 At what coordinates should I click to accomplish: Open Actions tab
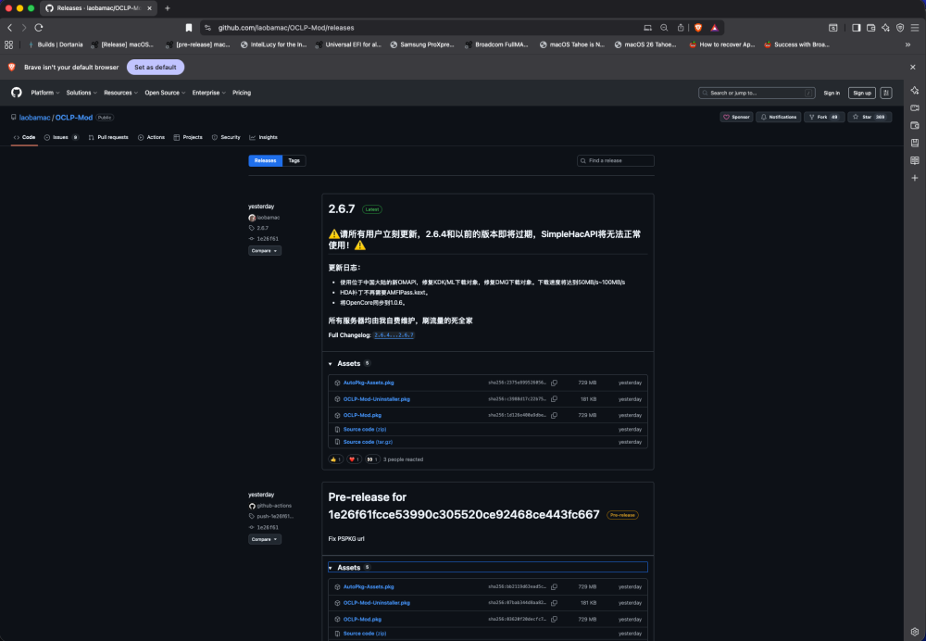(x=151, y=137)
